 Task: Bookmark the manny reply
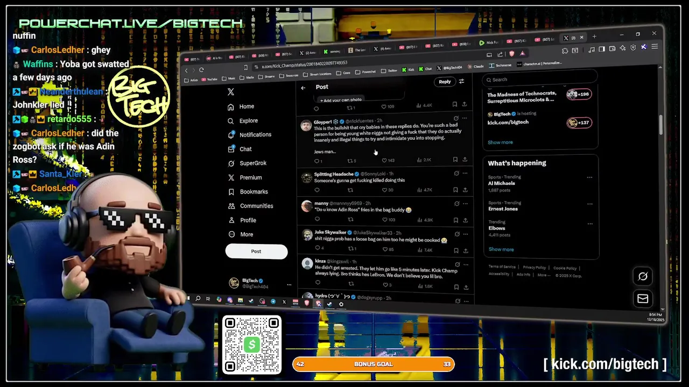tap(456, 219)
